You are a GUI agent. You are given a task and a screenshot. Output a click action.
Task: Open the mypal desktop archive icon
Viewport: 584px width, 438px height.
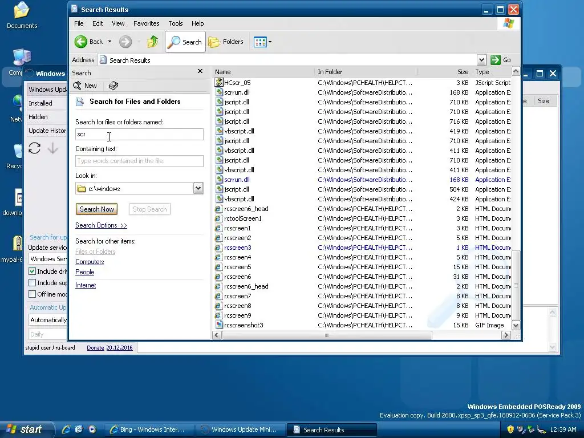tap(17, 243)
